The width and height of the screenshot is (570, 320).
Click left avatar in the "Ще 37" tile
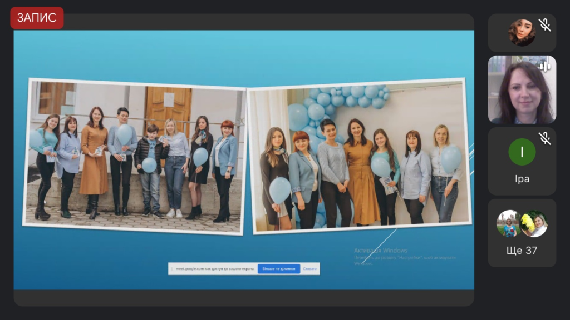click(509, 223)
